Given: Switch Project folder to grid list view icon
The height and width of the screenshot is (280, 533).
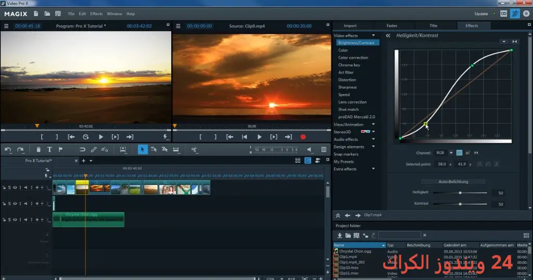Looking at the screenshot, I should point(526,235).
